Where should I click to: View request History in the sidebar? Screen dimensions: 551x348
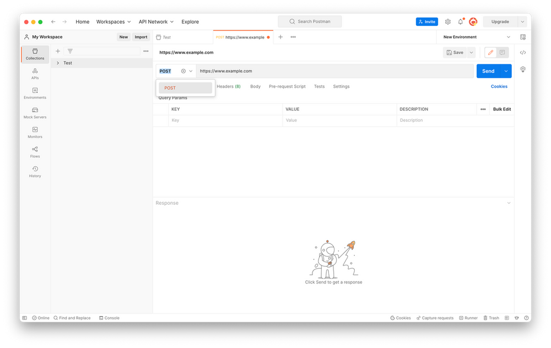[35, 172]
